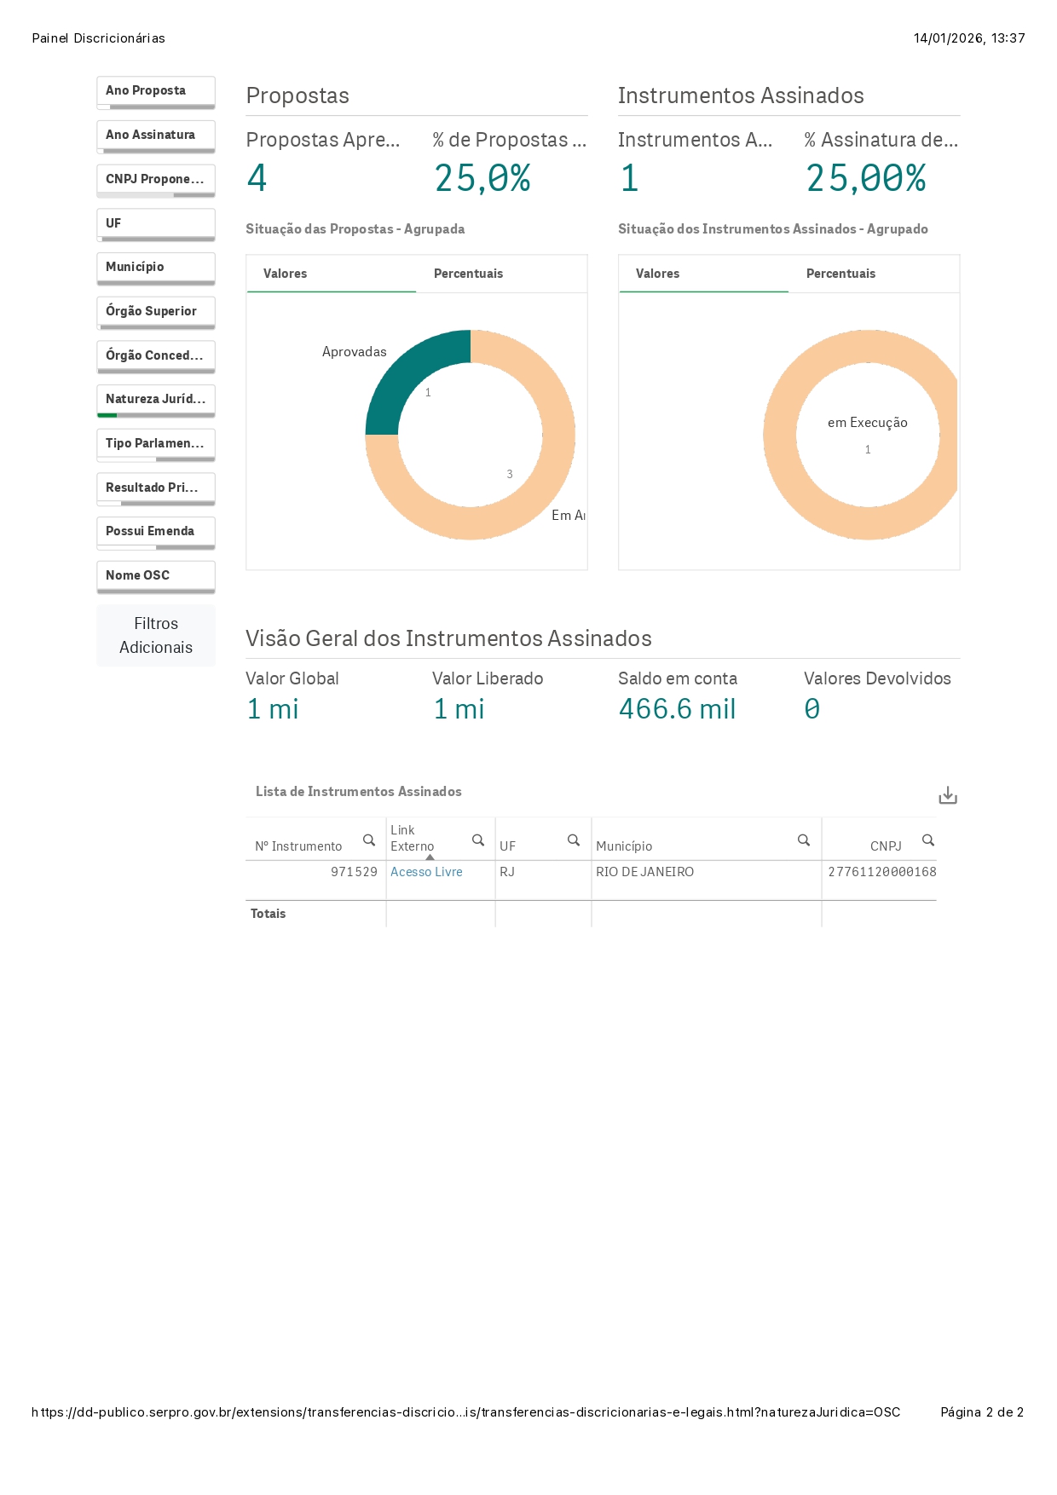1057x1495 pixels.
Task: Open the Natureza Jurídica filter
Action: [155, 400]
